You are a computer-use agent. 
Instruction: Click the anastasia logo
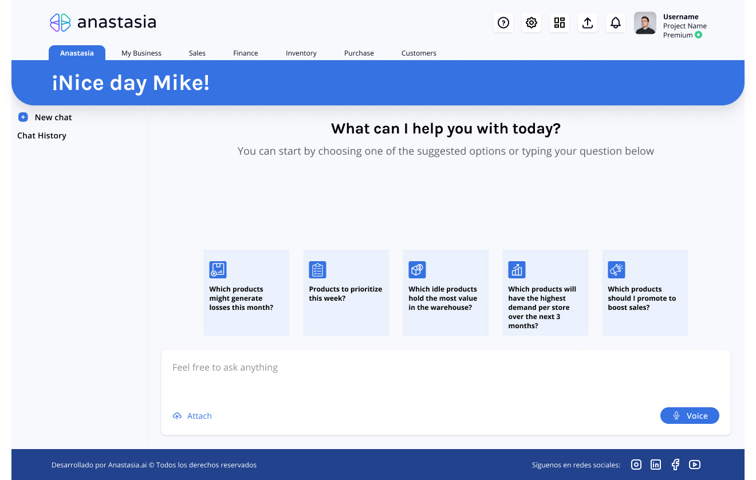103,22
